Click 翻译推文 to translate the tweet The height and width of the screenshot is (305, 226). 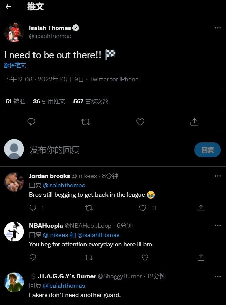(x=15, y=65)
